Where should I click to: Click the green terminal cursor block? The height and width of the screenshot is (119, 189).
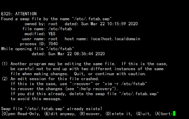pyautogui.click(x=174, y=113)
